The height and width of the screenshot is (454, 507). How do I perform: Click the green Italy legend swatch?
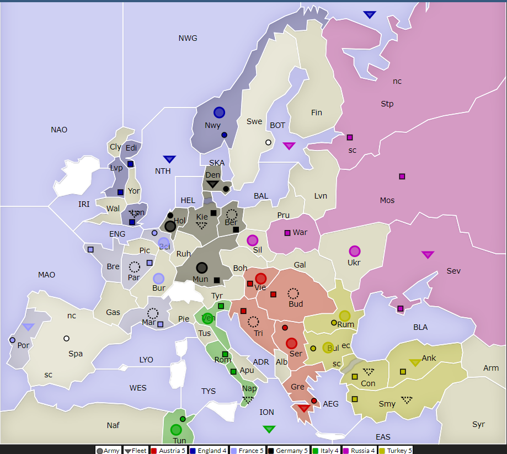point(315,451)
